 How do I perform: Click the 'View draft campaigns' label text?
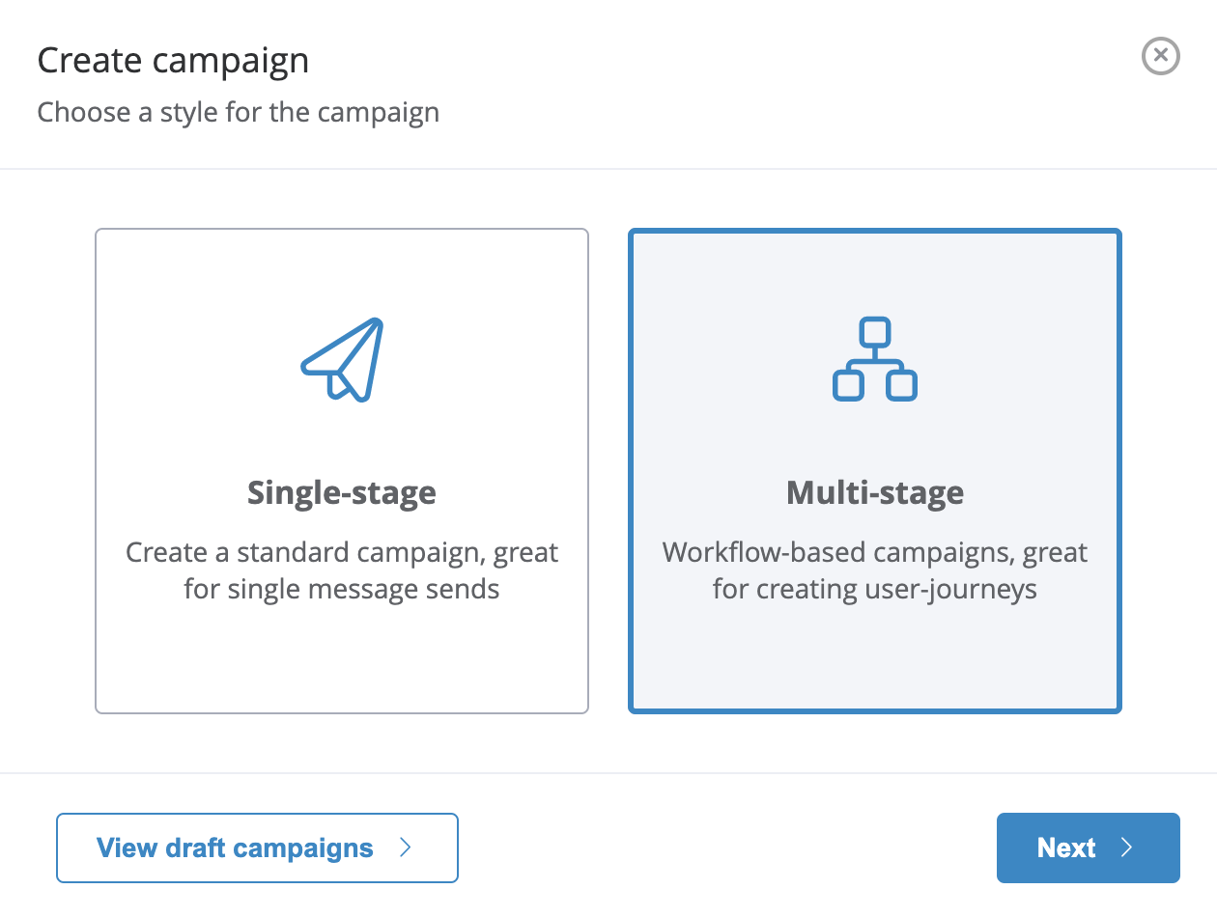pos(235,848)
